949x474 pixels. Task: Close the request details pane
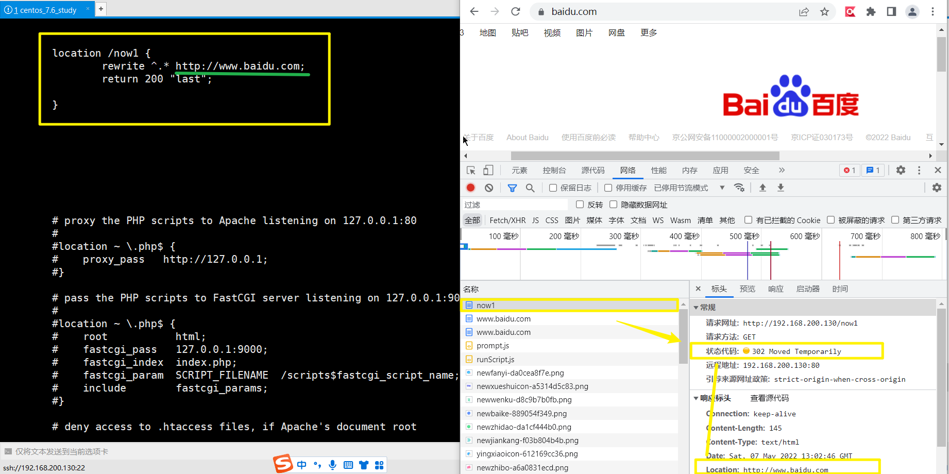(x=698, y=289)
